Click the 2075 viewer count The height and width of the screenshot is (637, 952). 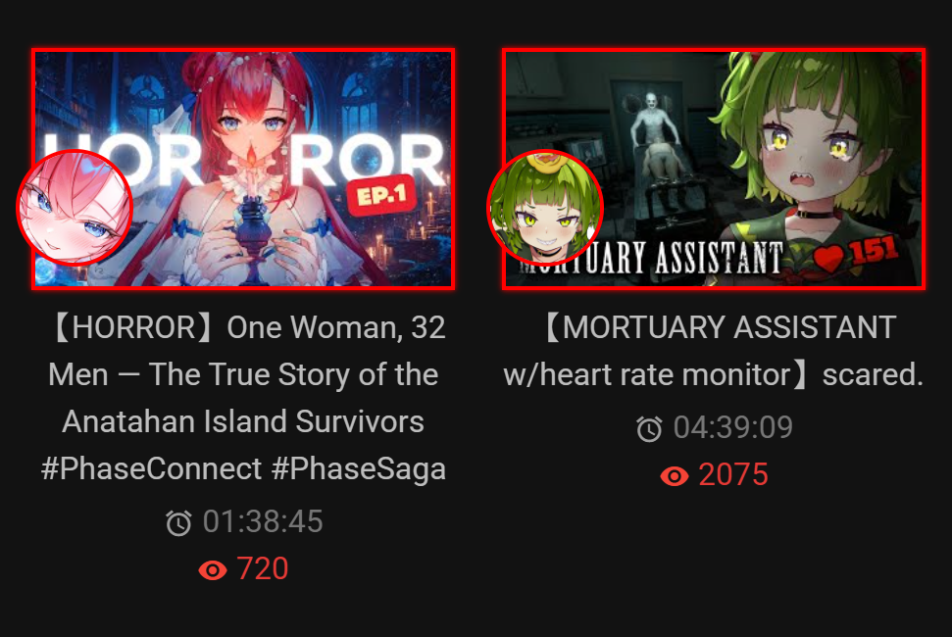[x=733, y=475]
